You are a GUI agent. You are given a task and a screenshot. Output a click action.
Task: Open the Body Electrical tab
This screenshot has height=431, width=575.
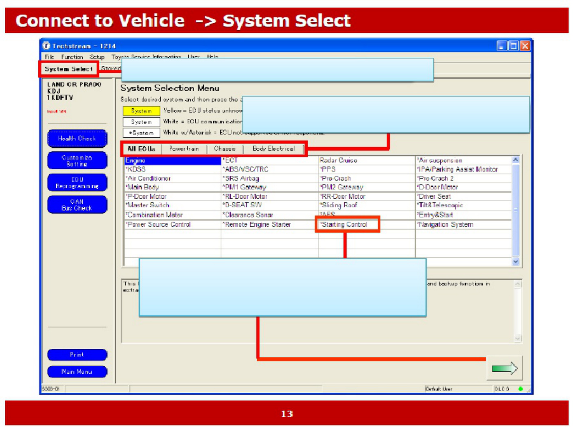pos(273,149)
